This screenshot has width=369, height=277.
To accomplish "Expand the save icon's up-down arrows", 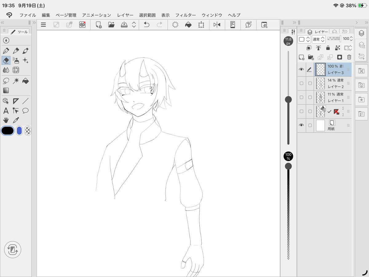I will 134,25.
